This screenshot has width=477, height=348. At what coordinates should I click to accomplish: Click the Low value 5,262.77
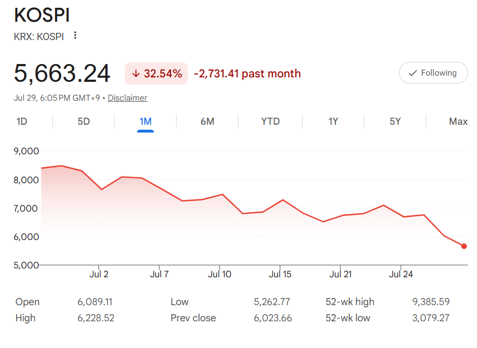(x=272, y=302)
